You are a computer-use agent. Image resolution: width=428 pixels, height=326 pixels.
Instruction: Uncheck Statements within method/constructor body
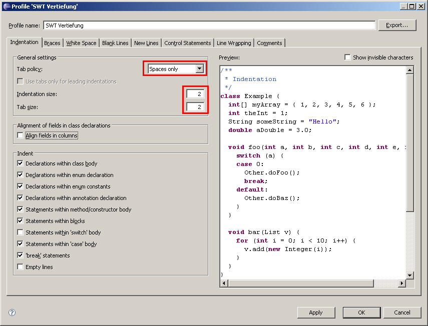(x=20, y=209)
